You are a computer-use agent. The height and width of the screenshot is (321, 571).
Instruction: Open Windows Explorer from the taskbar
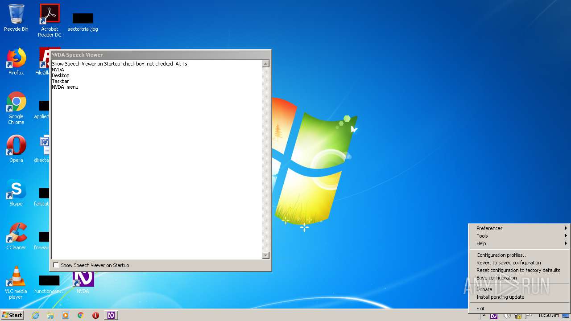(50, 315)
